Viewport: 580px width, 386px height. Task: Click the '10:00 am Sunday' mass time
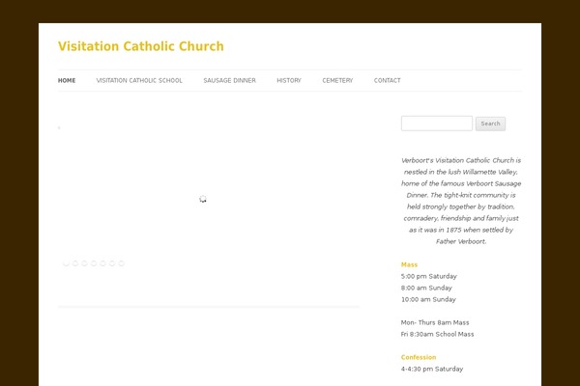pos(428,299)
